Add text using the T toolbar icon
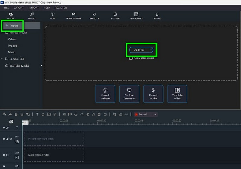241x169 pixels. 37,114
